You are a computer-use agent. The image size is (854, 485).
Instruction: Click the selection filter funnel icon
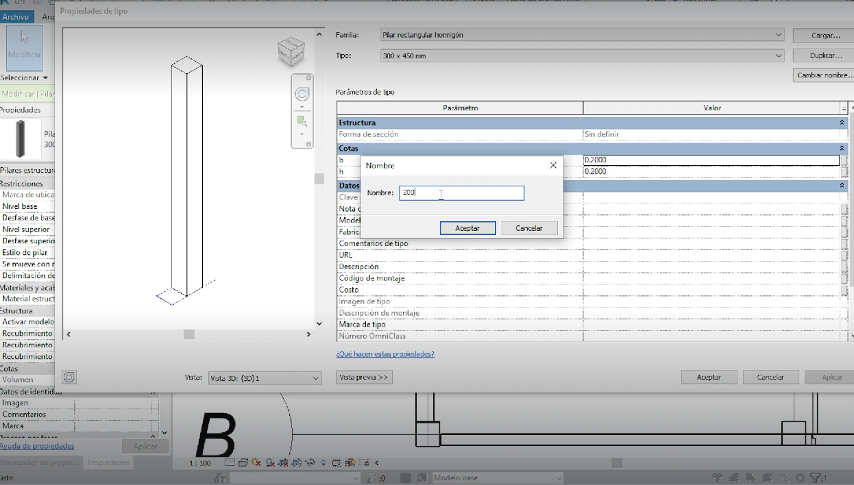818,478
